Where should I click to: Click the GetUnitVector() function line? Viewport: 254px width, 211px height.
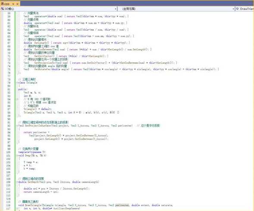66,56
